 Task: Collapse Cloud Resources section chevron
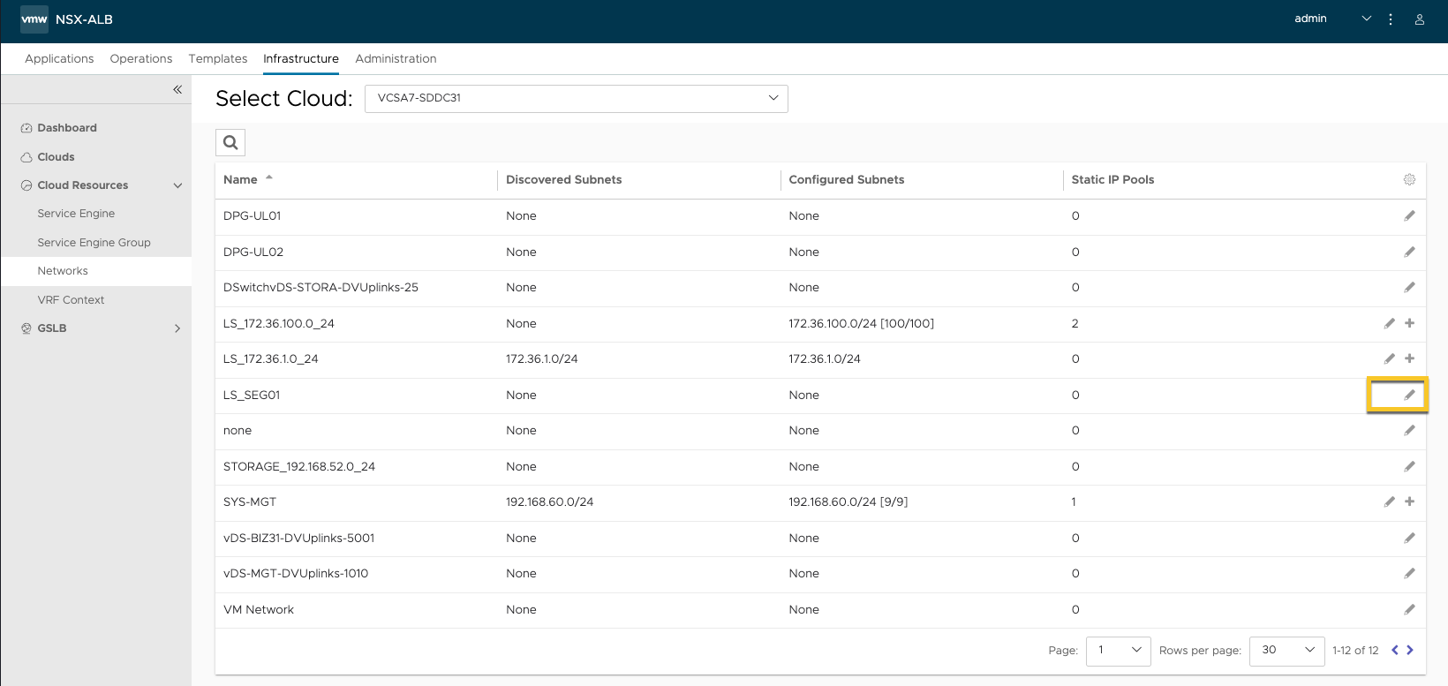[177, 185]
